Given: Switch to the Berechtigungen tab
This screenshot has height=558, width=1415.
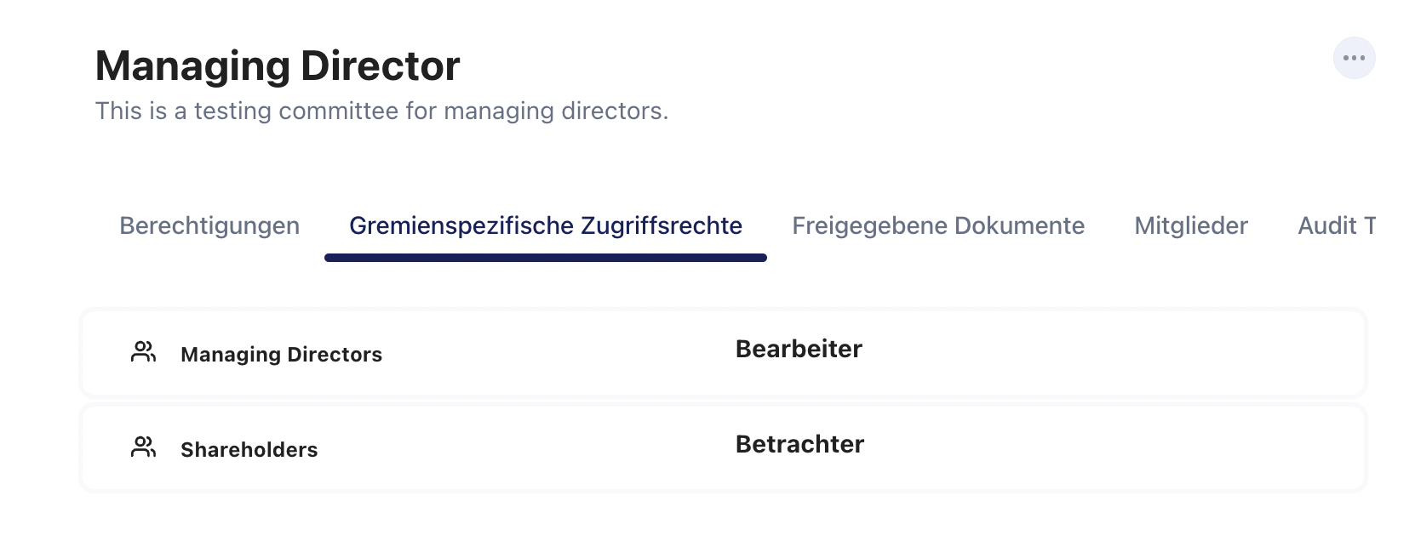Looking at the screenshot, I should click(x=209, y=225).
